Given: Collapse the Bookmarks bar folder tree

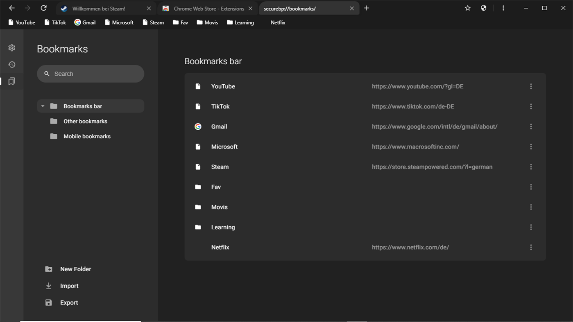Looking at the screenshot, I should [x=43, y=106].
